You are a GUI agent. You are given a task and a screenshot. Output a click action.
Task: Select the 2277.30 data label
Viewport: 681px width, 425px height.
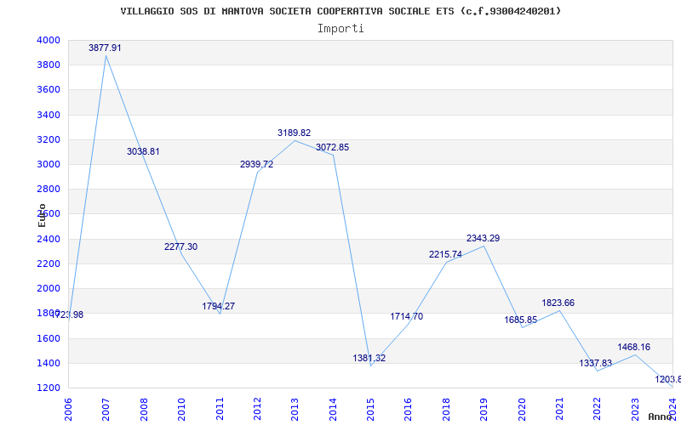[x=180, y=246]
